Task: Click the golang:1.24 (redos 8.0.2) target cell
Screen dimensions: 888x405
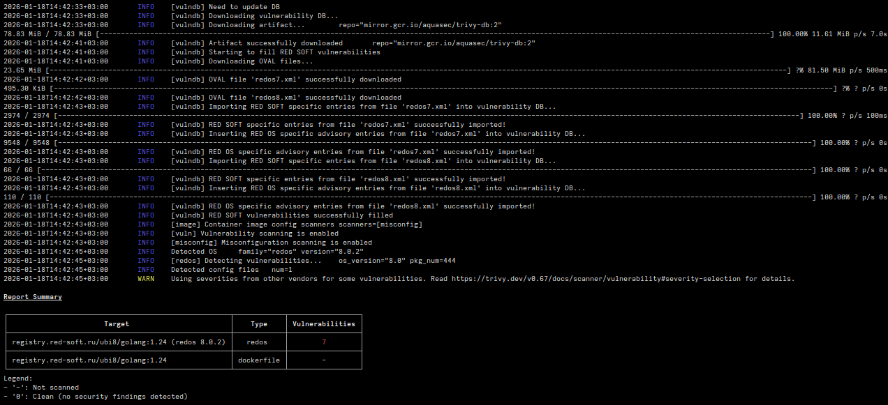Action: pos(119,342)
